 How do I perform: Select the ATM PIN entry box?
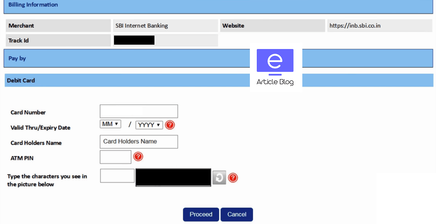[115, 157]
